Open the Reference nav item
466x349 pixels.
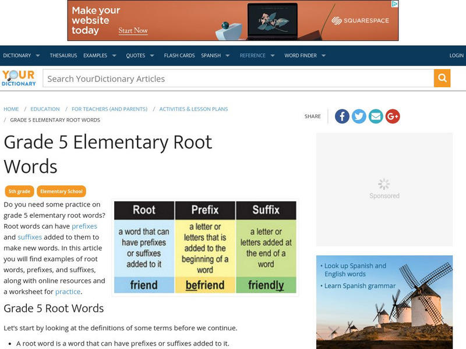coord(253,55)
